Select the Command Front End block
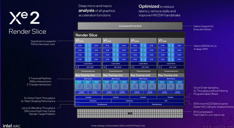The height and width of the screenshot is (128, 234). click(x=130, y=26)
